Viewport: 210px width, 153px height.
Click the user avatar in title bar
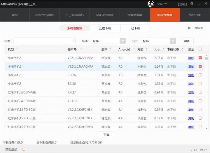[151, 4]
